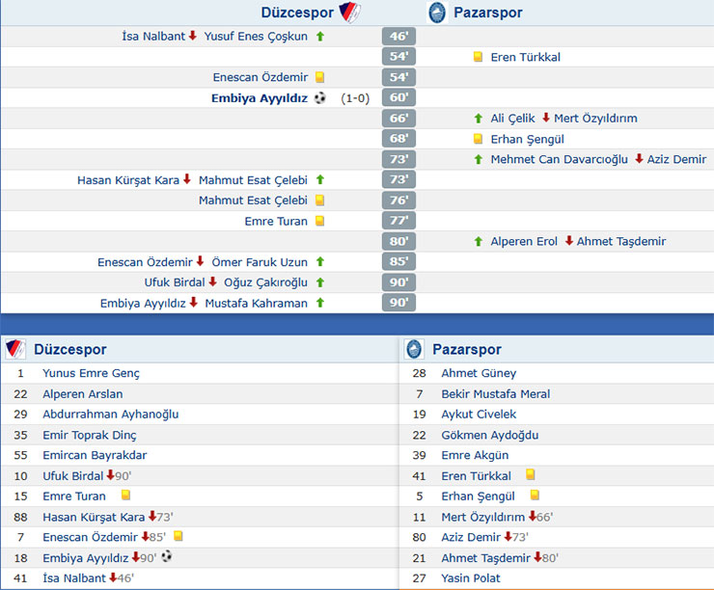Viewport: 714px width, 590px height.
Task: Select Mehmet Can Davarcıoğlu in the 73' event
Action: (559, 159)
